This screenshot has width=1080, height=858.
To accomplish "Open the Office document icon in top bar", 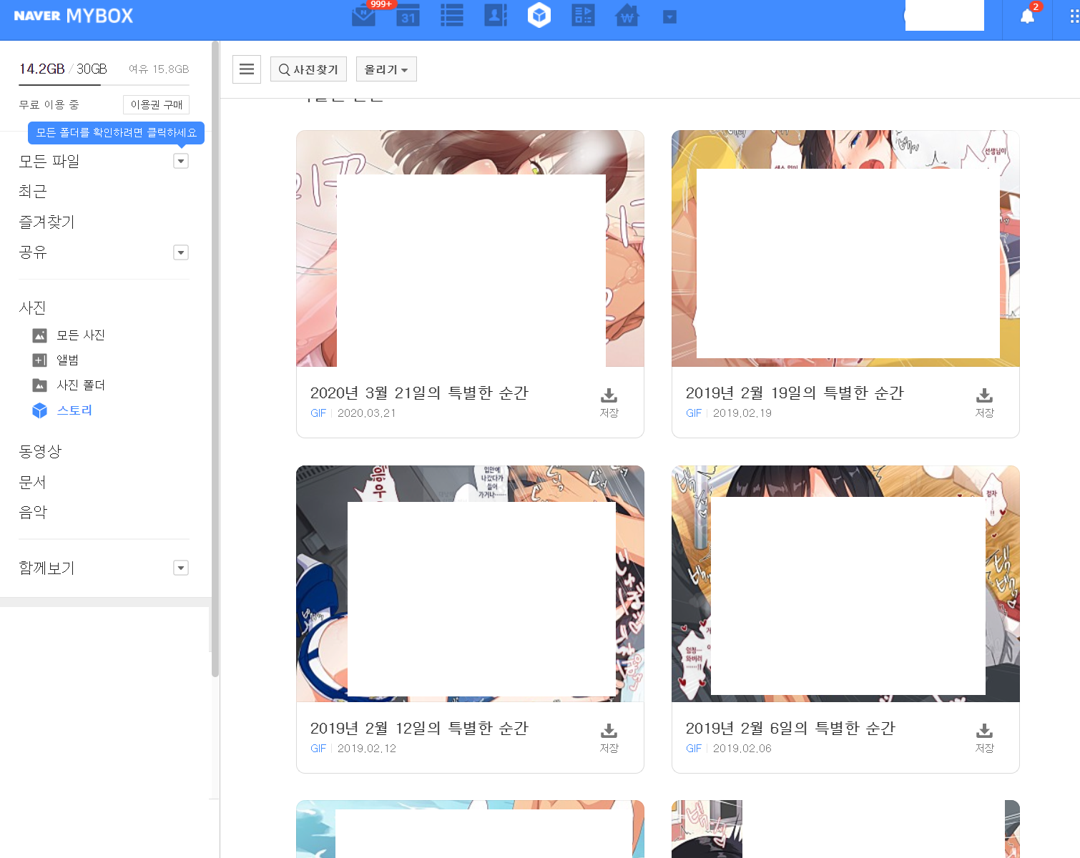I will pyautogui.click(x=583, y=16).
